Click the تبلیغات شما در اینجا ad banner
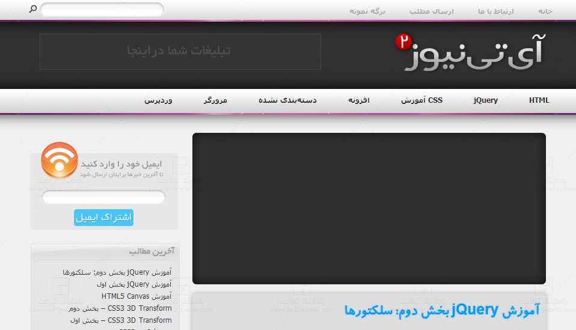The image size is (576, 330). 180,51
